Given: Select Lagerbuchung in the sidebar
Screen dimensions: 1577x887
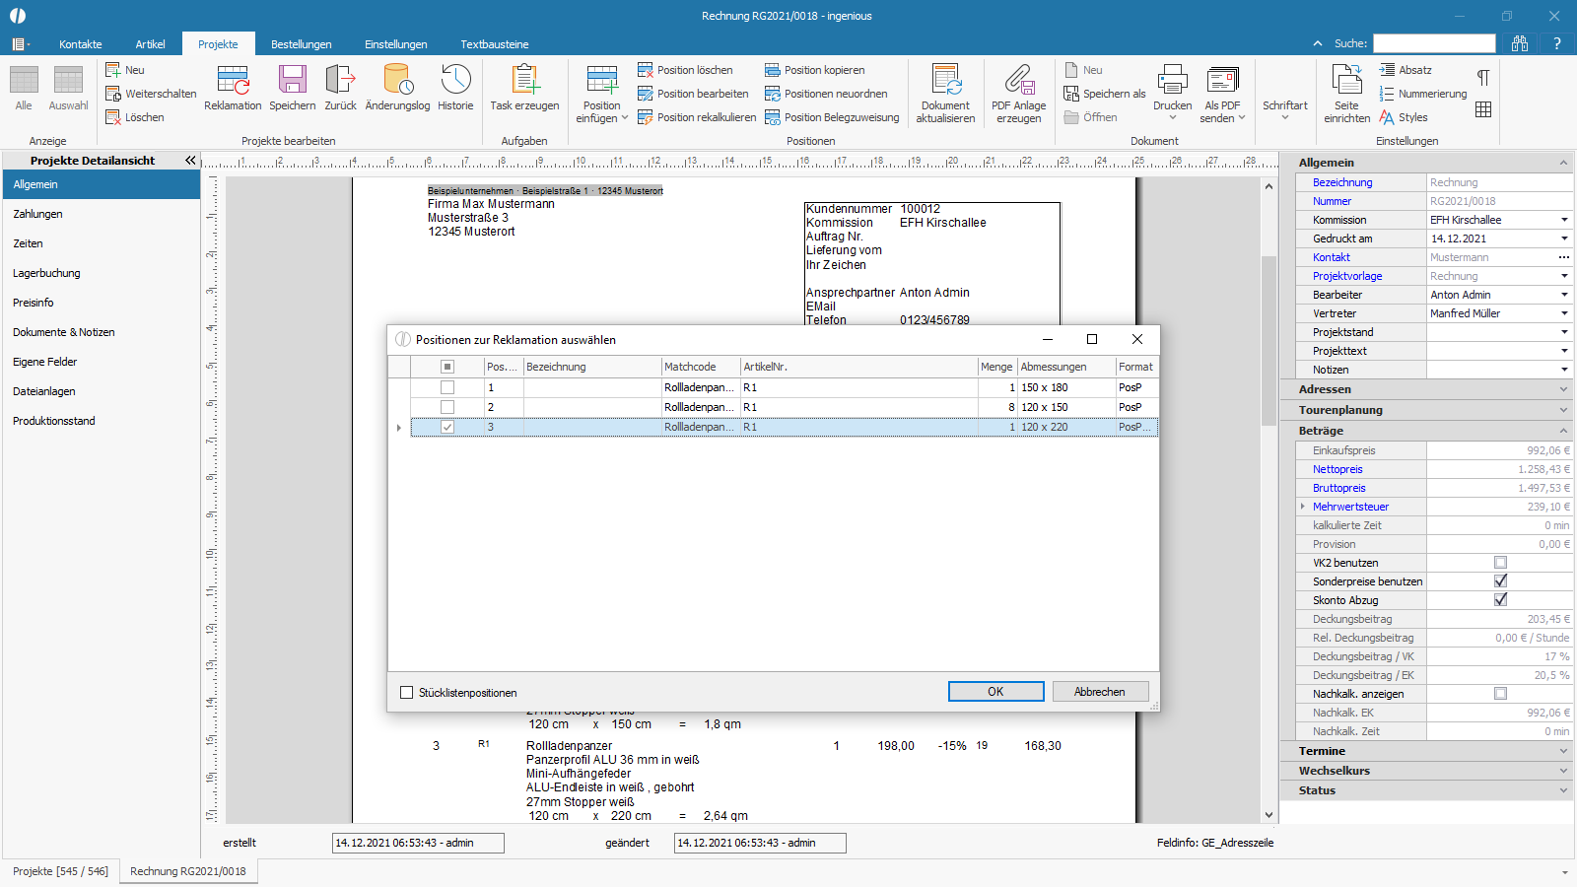Looking at the screenshot, I should tap(102, 273).
